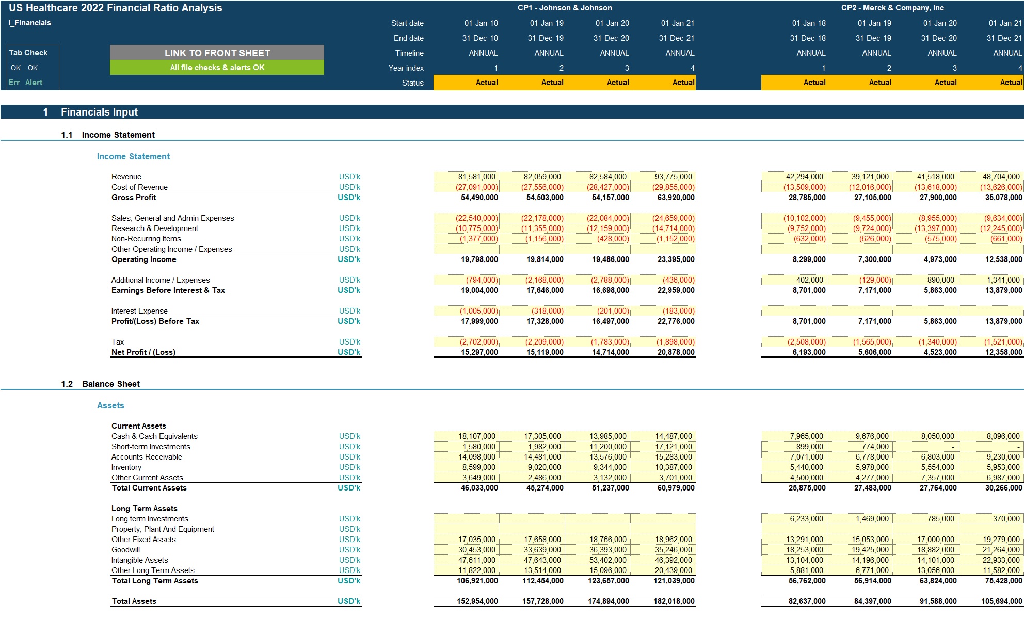Select Merck additional income cell 1,341,000
The height and width of the screenshot is (621, 1024).
tap(991, 280)
